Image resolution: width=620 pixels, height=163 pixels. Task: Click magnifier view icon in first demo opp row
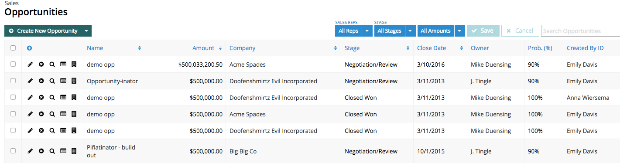point(52,65)
